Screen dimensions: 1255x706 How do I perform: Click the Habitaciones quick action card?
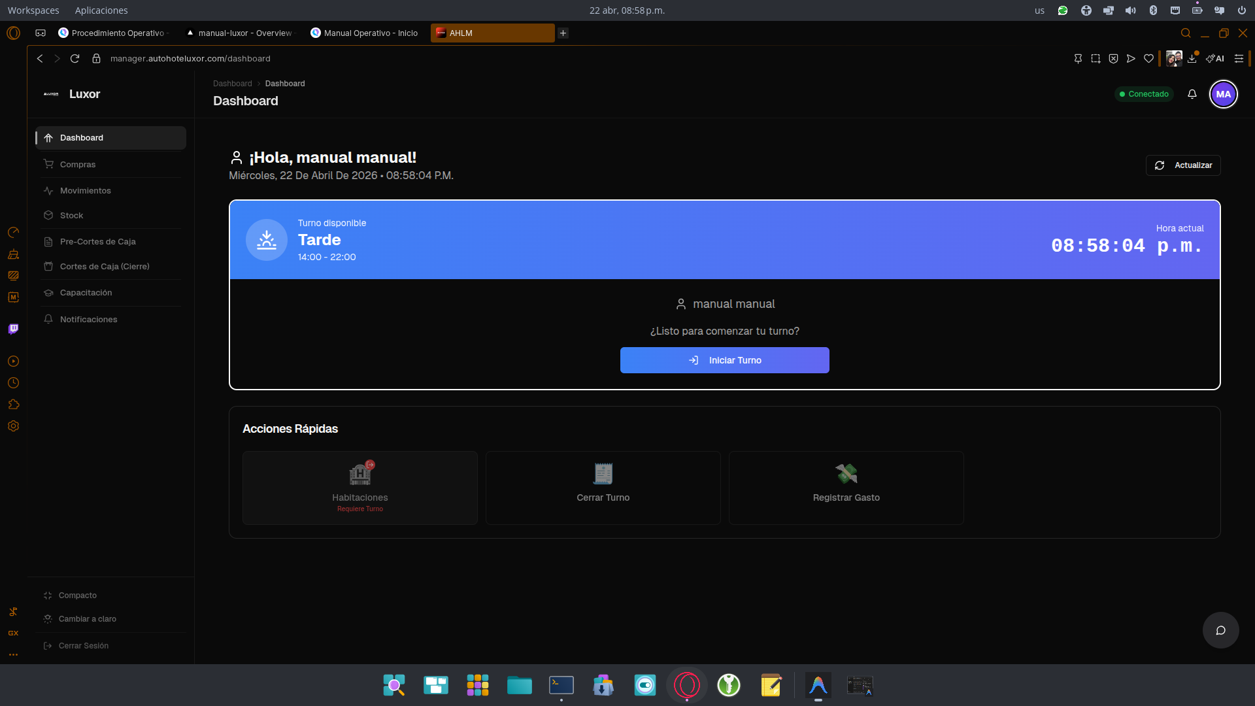(x=360, y=488)
